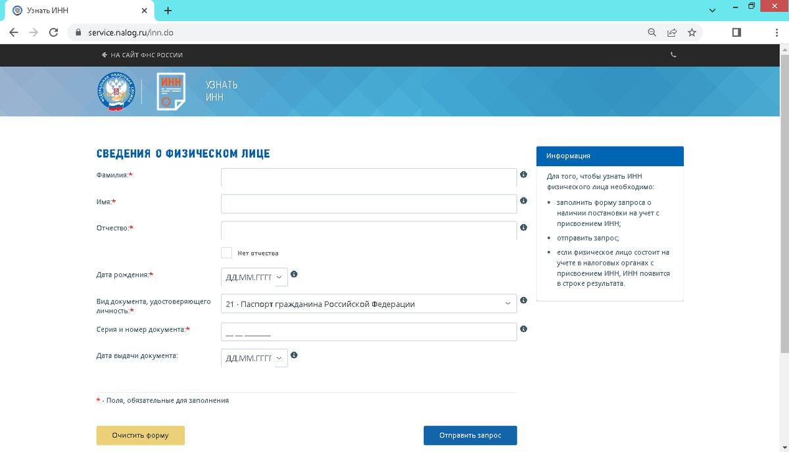Show hint for Серия и номер документа
789x452 pixels.
click(523, 330)
